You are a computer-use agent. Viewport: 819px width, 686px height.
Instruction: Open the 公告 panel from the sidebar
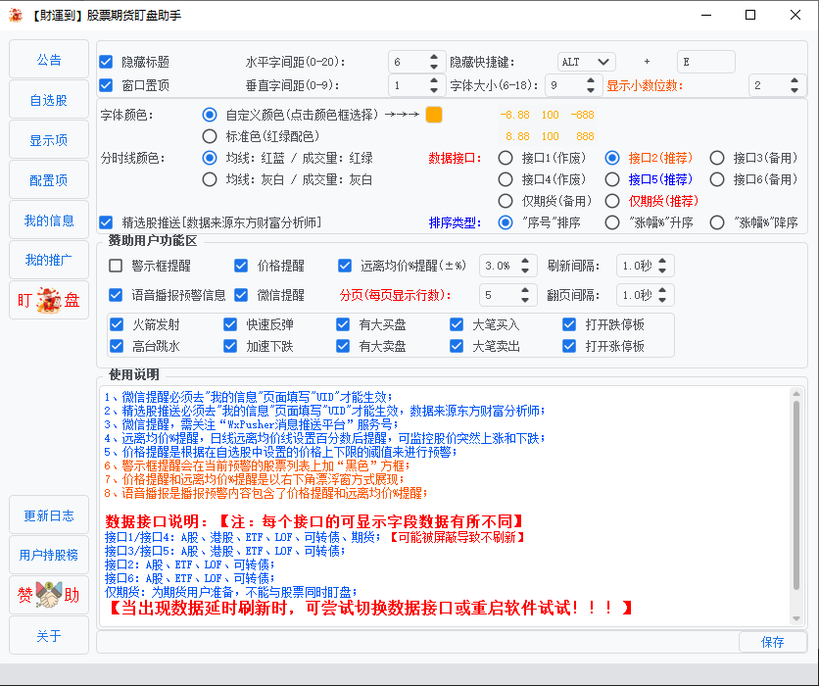point(48,61)
